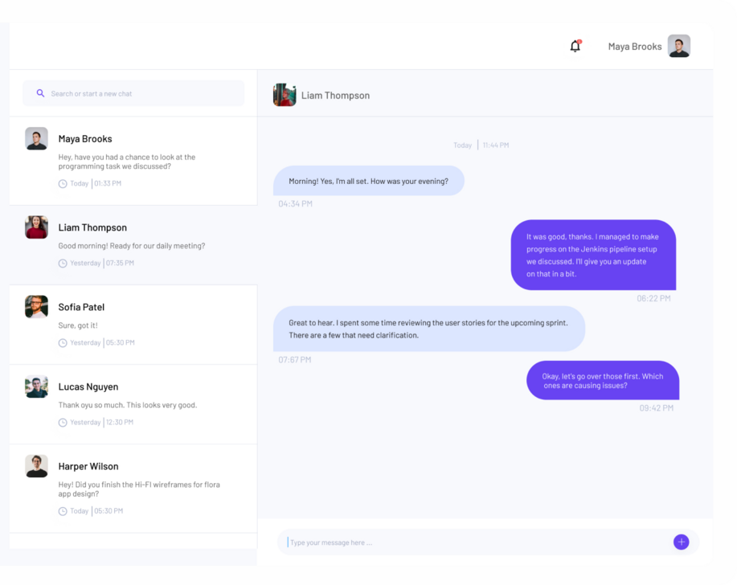This screenshot has width=737, height=585.
Task: Click the clock icon under Sofia Patel chat
Action: click(x=63, y=343)
